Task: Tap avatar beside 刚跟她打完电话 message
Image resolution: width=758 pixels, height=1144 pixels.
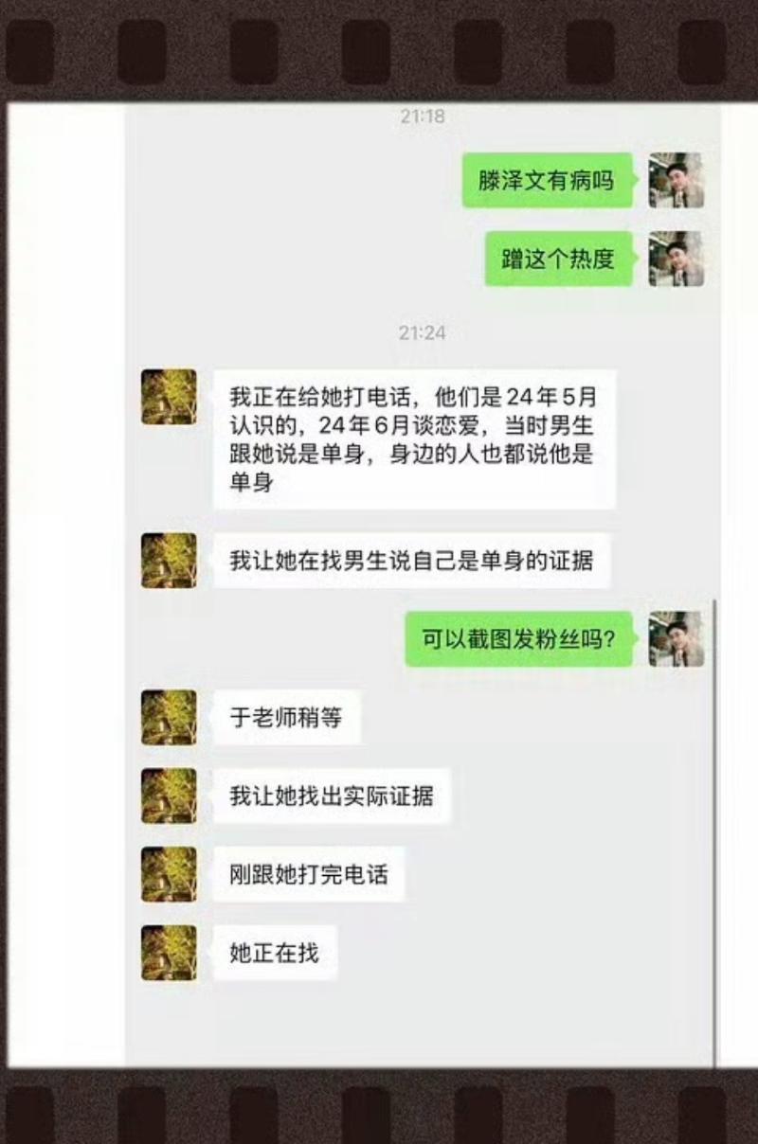Action: point(169,874)
